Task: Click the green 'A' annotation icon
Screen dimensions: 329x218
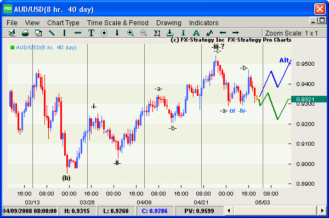Action: pos(196,33)
